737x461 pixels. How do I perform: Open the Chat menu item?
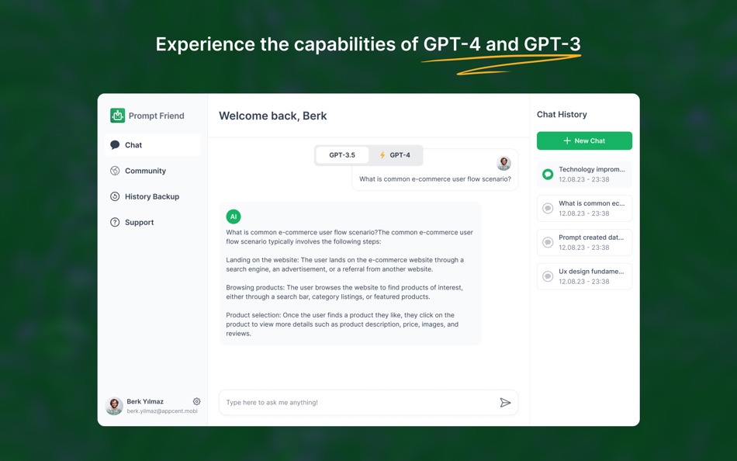[x=152, y=145]
